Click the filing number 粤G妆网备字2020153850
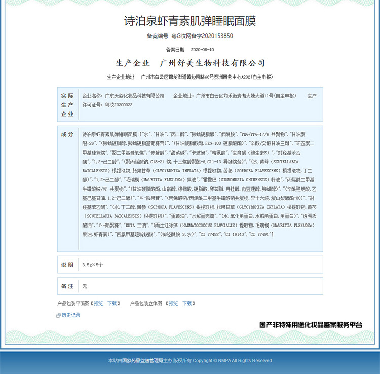 [202, 36]
